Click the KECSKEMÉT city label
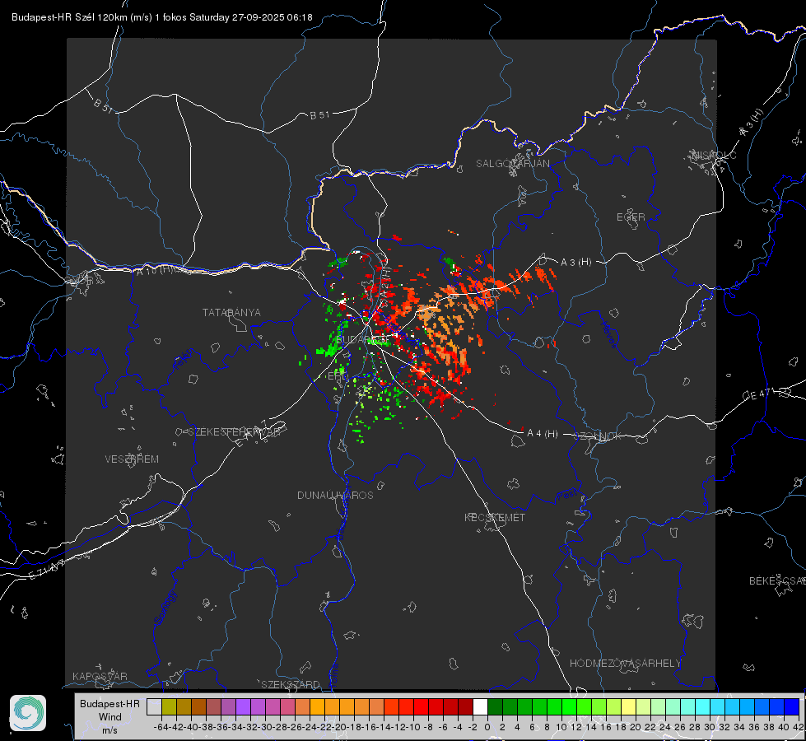 [x=495, y=517]
